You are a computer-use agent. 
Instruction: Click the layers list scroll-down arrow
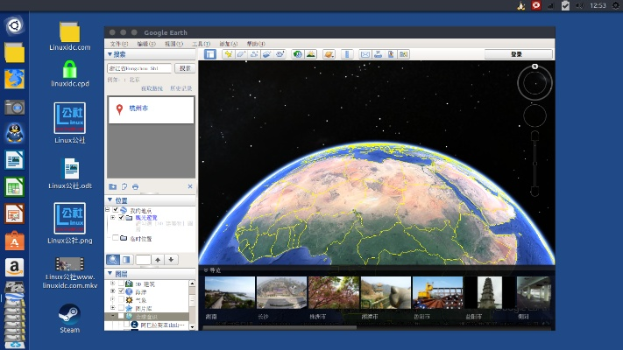pos(192,327)
